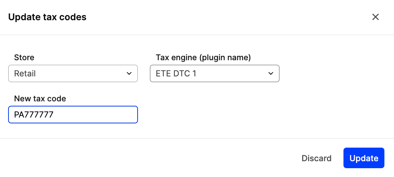
Task: Confirm the new tax code with Update
Action: coord(364,158)
